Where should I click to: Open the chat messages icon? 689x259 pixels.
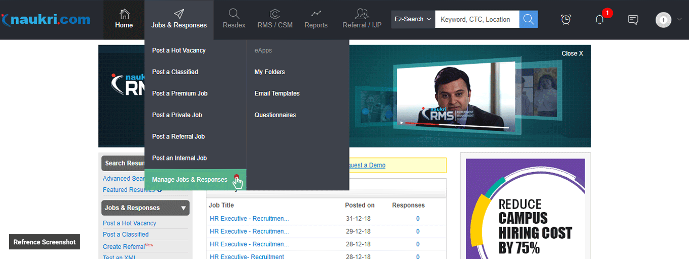click(x=633, y=20)
